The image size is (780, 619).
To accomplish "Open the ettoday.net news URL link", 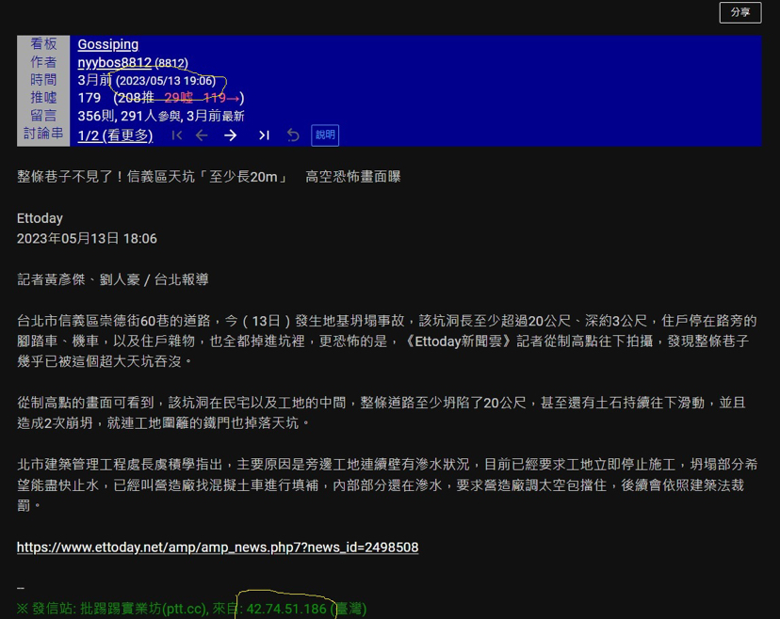I will (x=218, y=547).
